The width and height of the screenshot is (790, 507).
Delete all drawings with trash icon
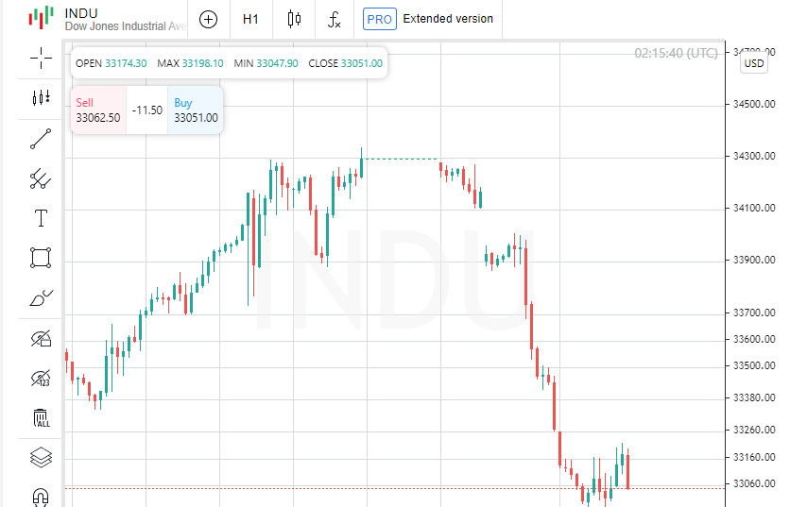(x=41, y=418)
